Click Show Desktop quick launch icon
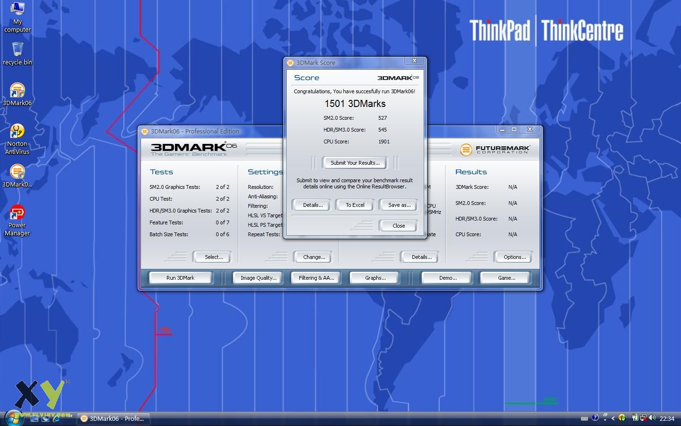This screenshot has width=681, height=426. pos(35,418)
